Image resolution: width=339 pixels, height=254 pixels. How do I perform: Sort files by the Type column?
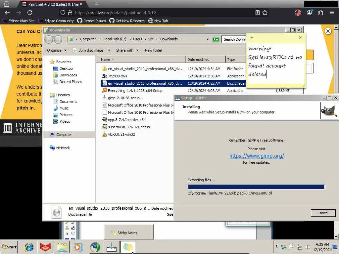click(x=236, y=60)
